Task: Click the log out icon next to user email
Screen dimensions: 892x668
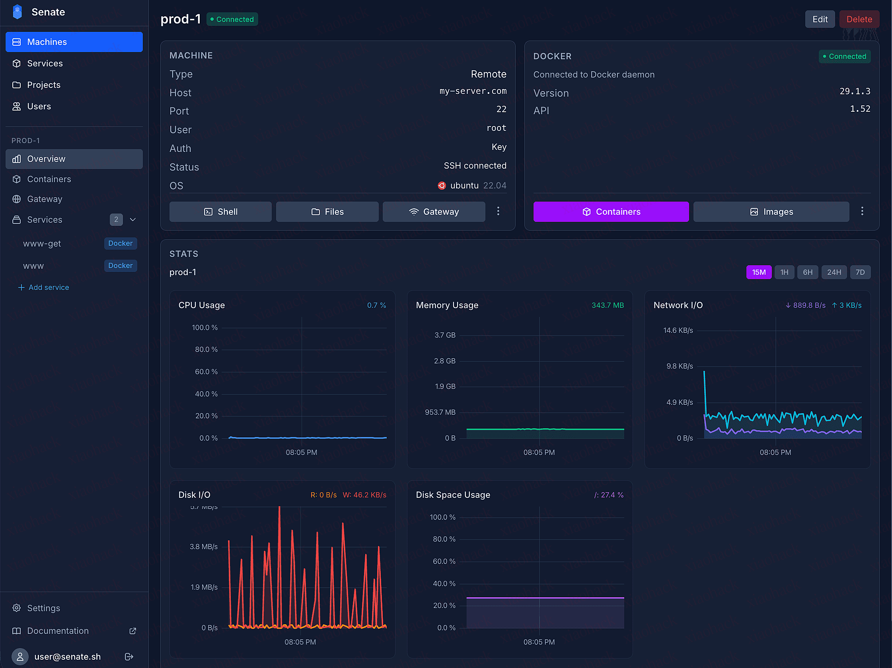Action: tap(129, 656)
